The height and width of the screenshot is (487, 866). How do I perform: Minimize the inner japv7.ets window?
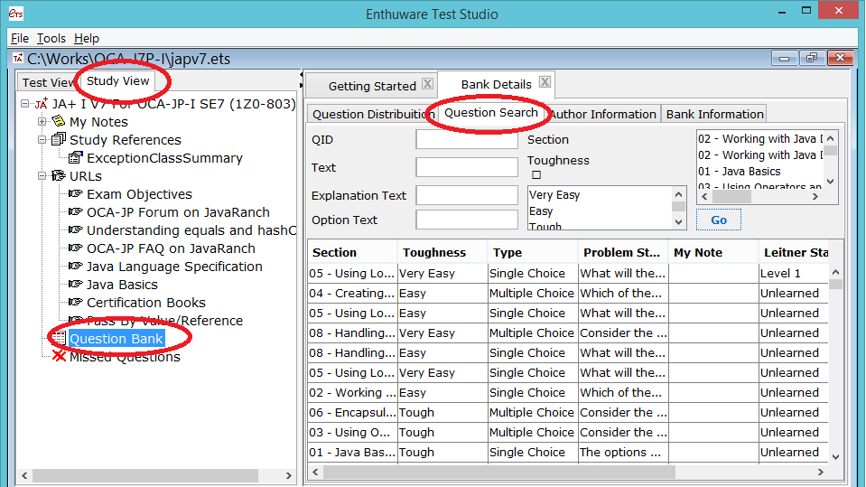[784, 58]
